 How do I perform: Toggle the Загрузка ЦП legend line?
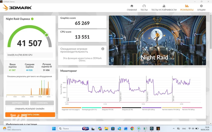tap(131, 108)
